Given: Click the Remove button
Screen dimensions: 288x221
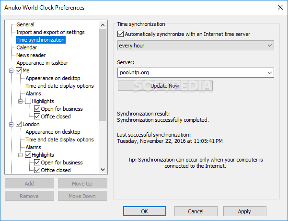Looking at the screenshot, I should (x=29, y=196).
